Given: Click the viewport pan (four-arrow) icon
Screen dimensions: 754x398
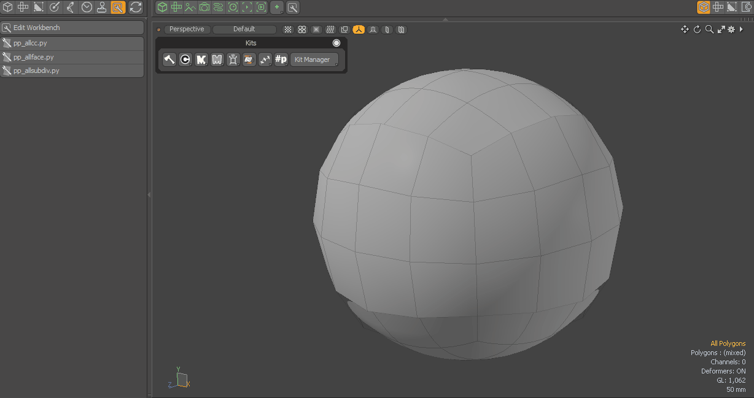Looking at the screenshot, I should (x=685, y=29).
